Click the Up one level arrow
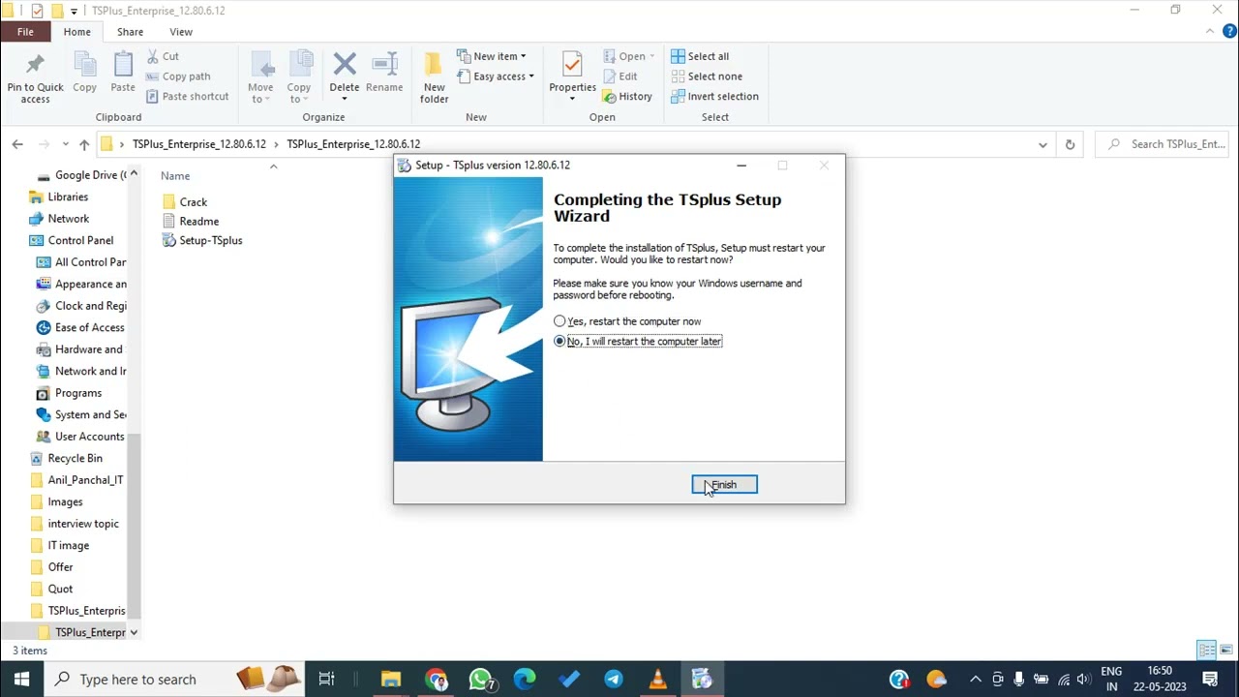The width and height of the screenshot is (1239, 697). coord(84,144)
